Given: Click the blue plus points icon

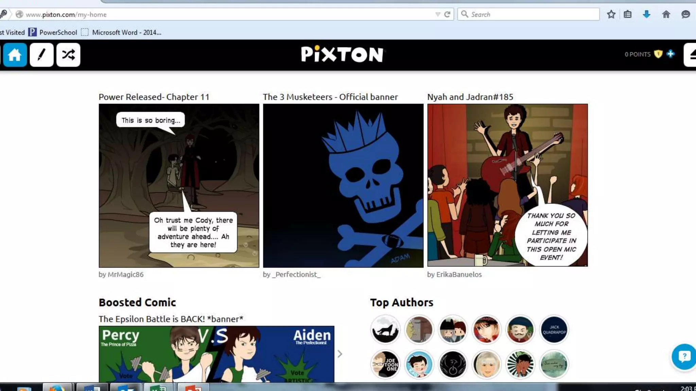Looking at the screenshot, I should [670, 54].
